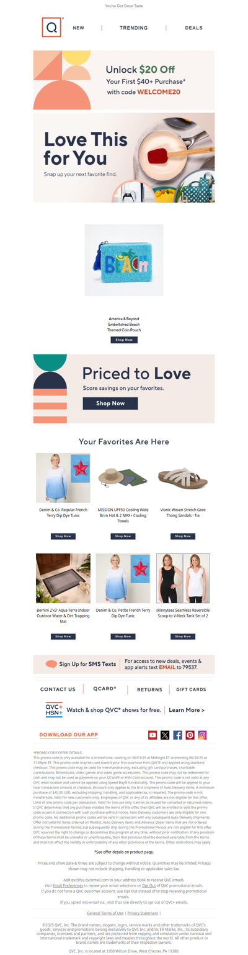
Task: Click the QVC Q logo
Action: (x=52, y=27)
